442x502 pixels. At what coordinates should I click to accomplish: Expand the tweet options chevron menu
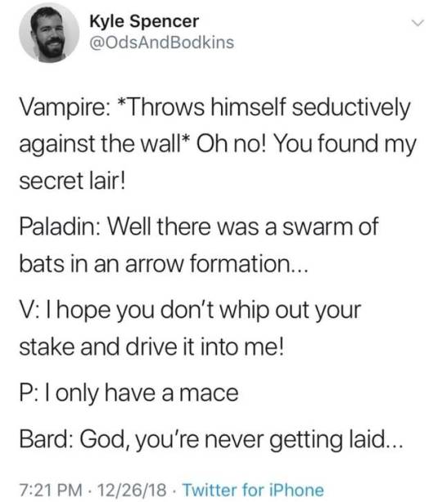click(417, 23)
